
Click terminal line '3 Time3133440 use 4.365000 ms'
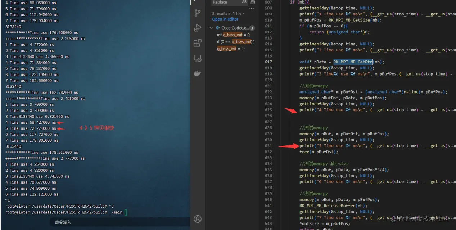click(37, 57)
